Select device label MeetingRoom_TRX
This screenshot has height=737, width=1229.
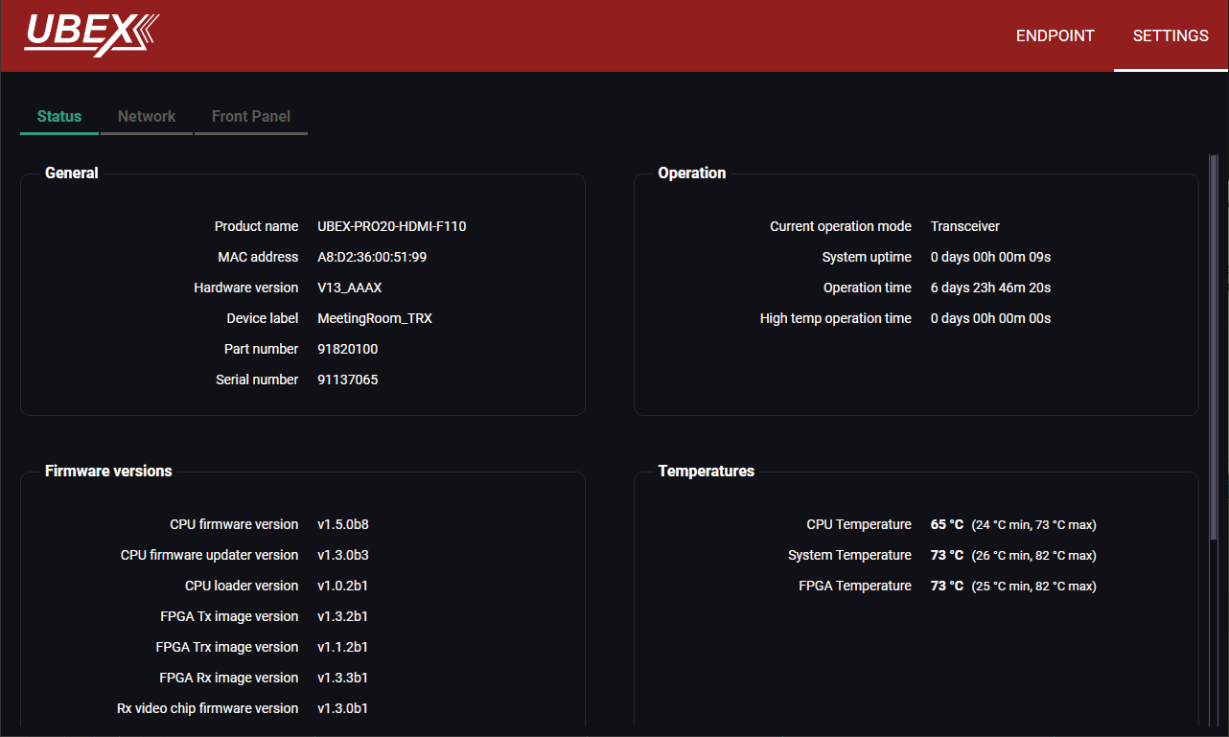pyautogui.click(x=375, y=318)
